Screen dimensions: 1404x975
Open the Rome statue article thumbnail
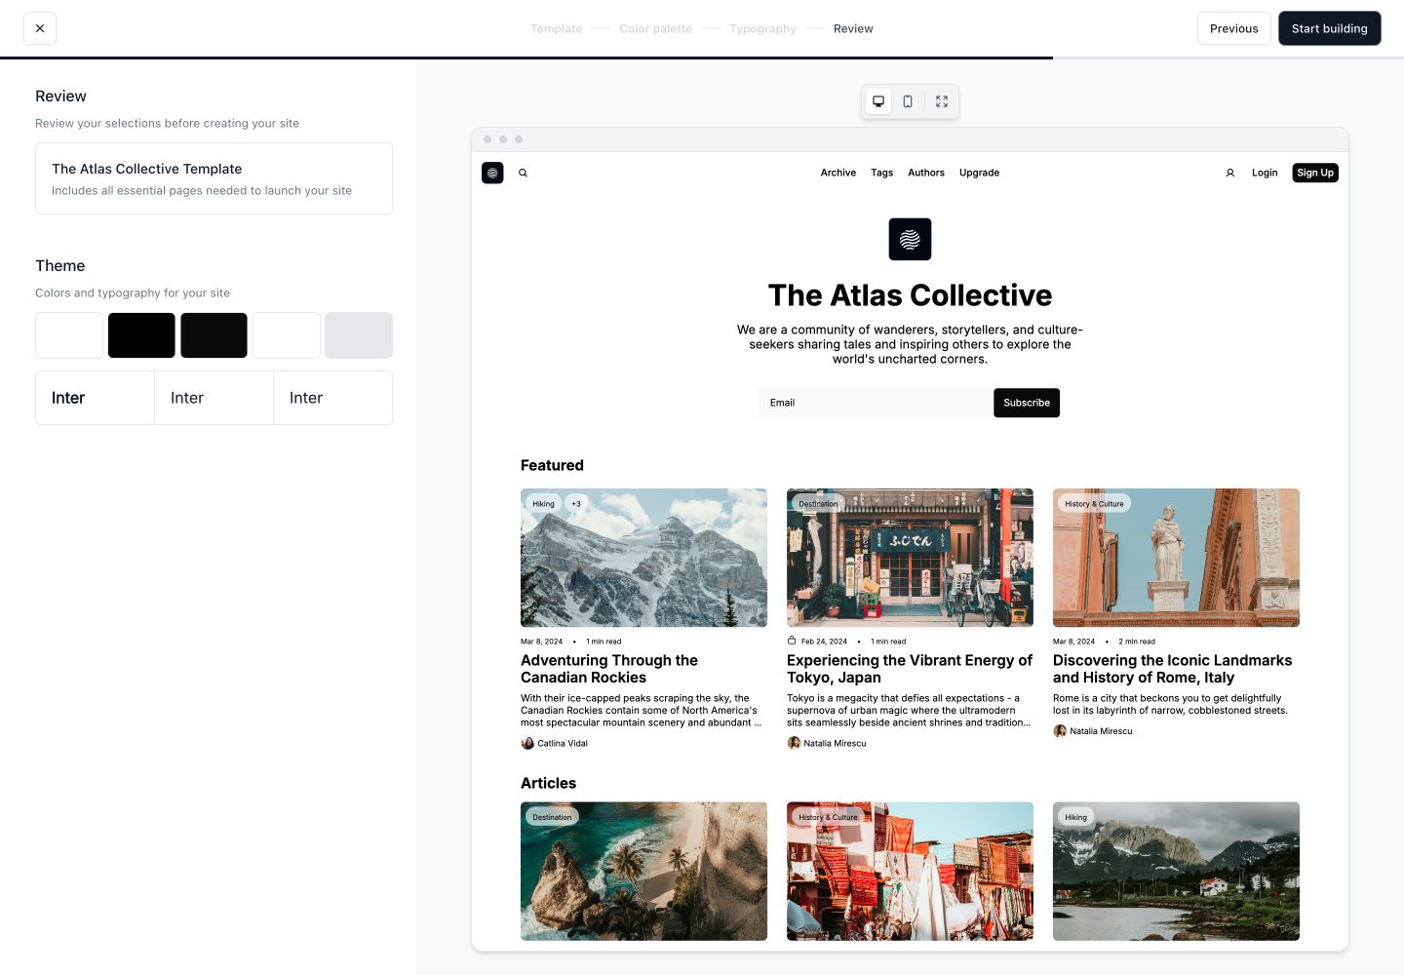[1176, 558]
